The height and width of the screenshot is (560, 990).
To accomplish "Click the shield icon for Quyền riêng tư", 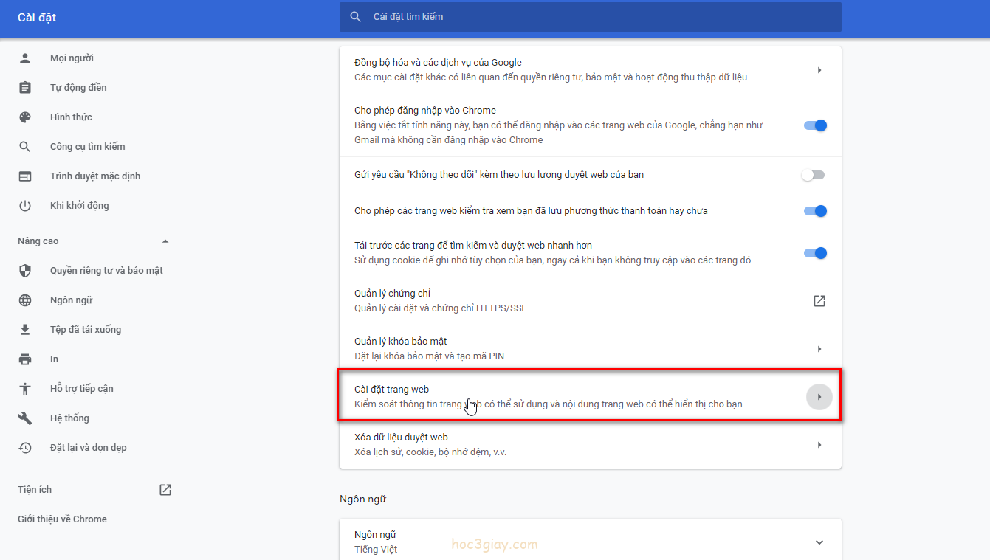I will tap(25, 271).
